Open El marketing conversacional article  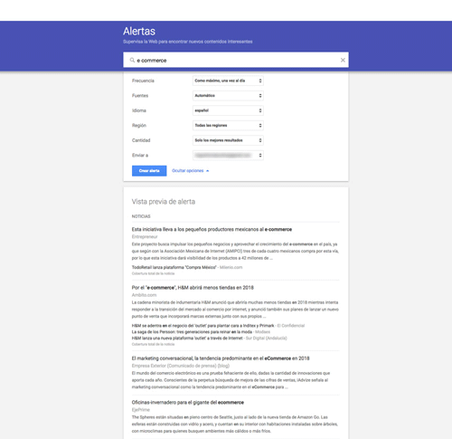(221, 358)
